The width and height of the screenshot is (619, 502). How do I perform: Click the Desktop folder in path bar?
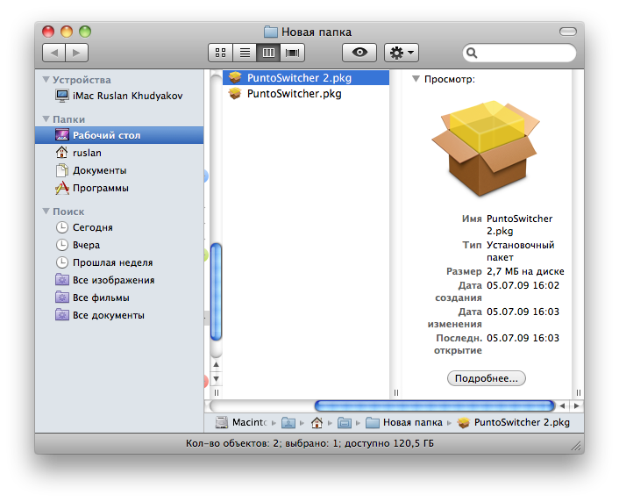coord(345,423)
